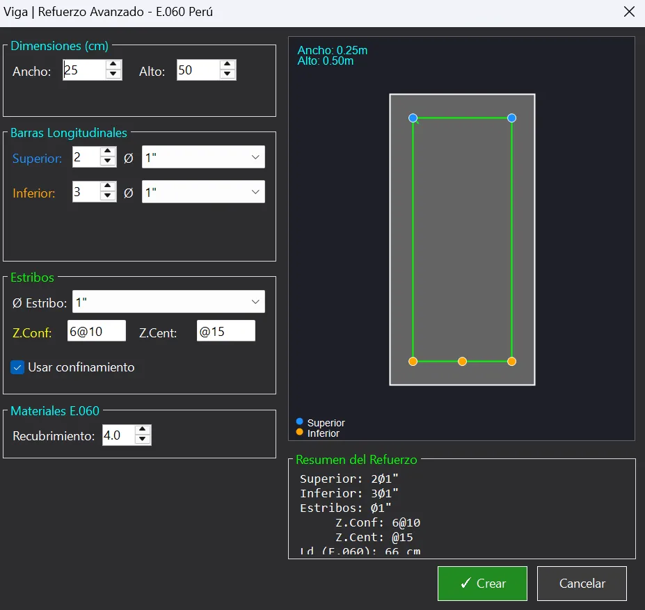This screenshot has height=610, width=645.
Task: Increase the Alto height value
Action: [x=227, y=65]
